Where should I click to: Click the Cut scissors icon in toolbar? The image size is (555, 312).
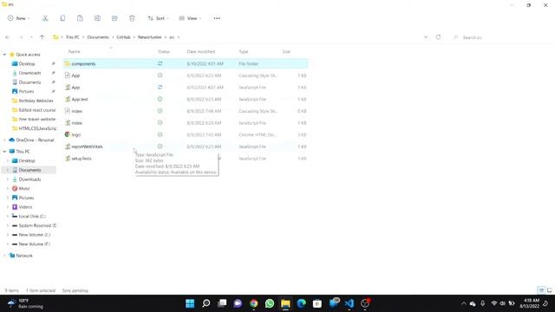click(45, 18)
